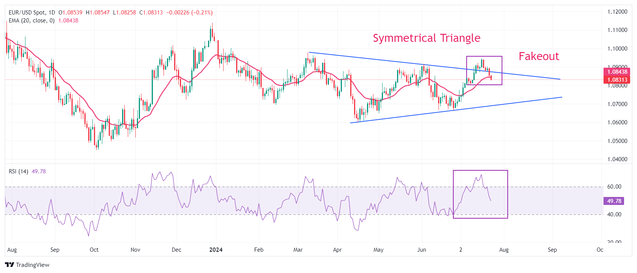Select the RSI (14) indicator legend
This screenshot has width=637, height=273.
pyautogui.click(x=18, y=171)
